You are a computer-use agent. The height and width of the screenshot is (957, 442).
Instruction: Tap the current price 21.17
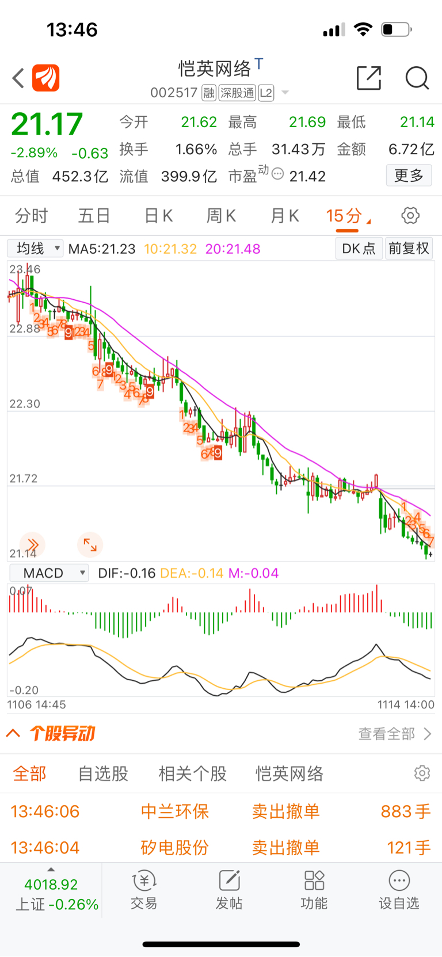47,124
